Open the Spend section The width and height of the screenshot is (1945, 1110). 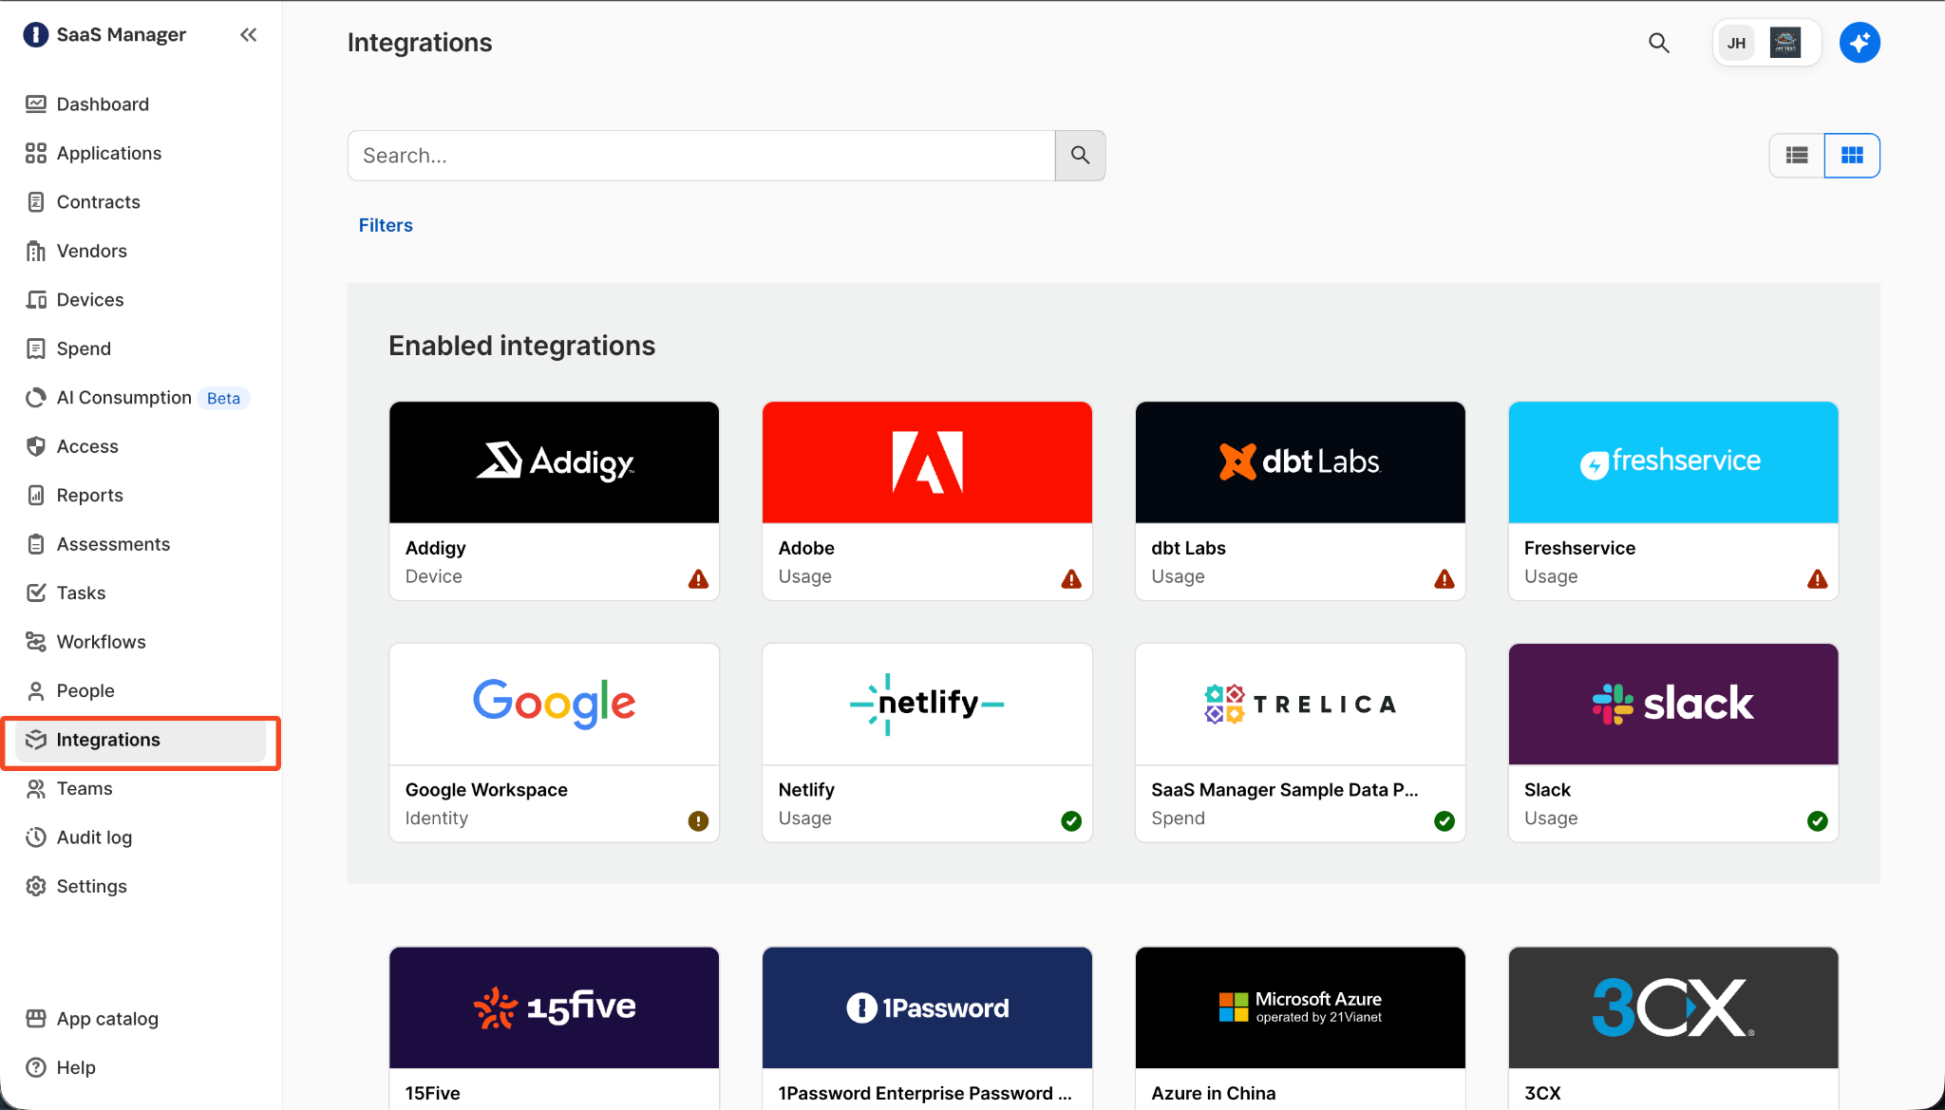tap(84, 348)
